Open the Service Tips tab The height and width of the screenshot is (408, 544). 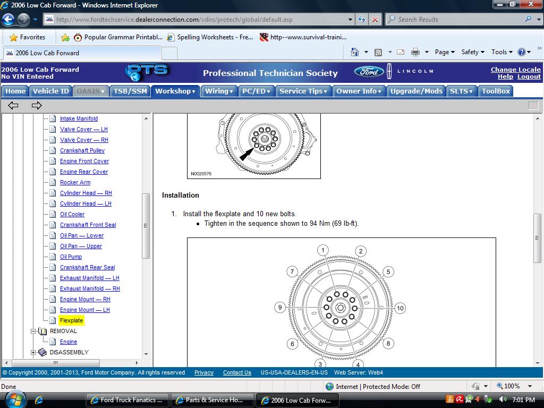tap(303, 91)
